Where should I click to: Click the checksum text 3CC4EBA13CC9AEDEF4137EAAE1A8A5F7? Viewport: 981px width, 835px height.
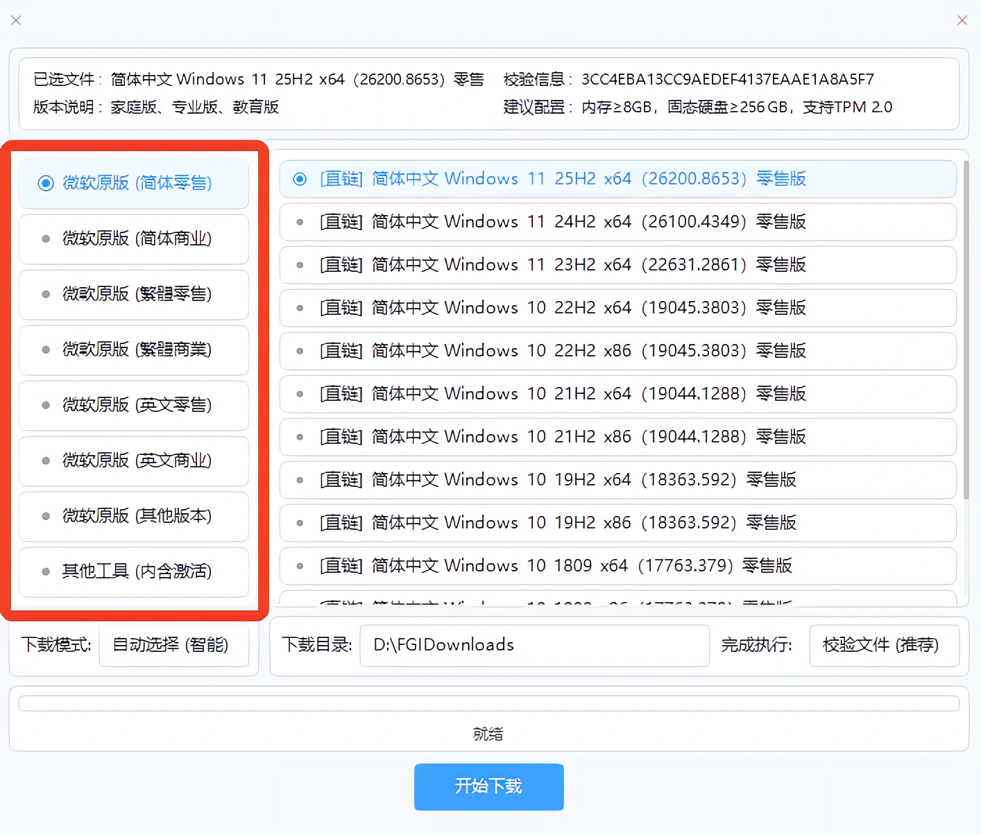click(728, 80)
